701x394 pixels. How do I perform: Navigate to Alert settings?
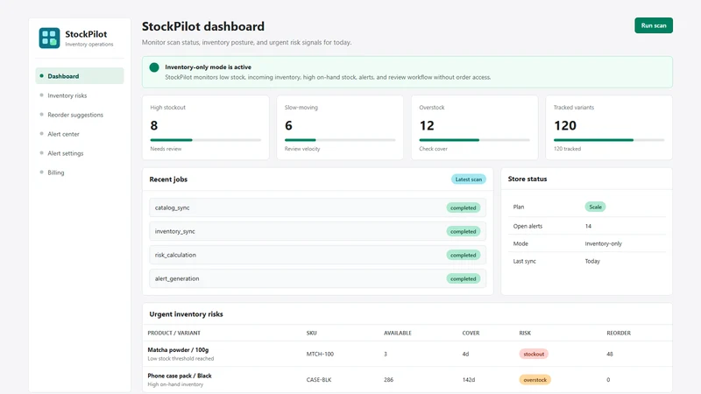point(65,152)
